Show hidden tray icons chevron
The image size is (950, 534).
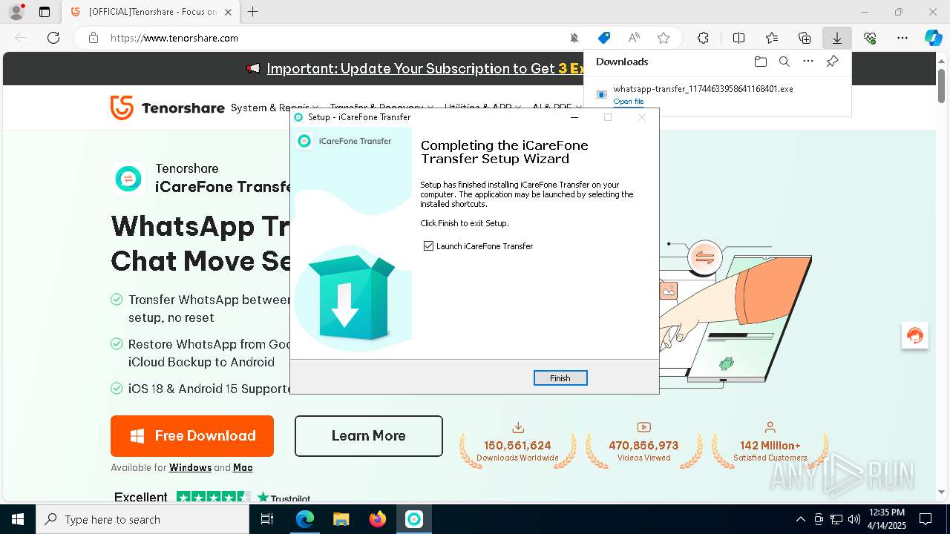tap(800, 519)
